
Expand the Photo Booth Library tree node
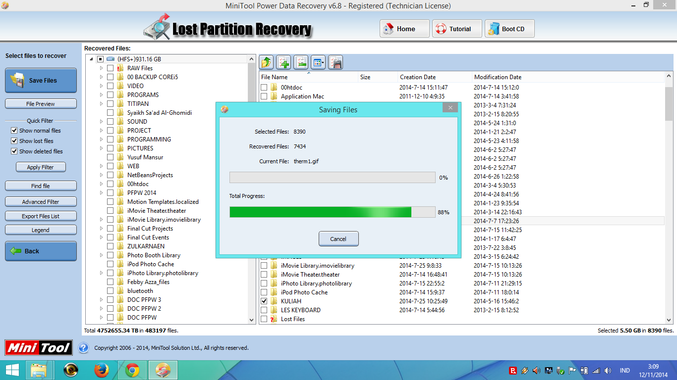[101, 255]
